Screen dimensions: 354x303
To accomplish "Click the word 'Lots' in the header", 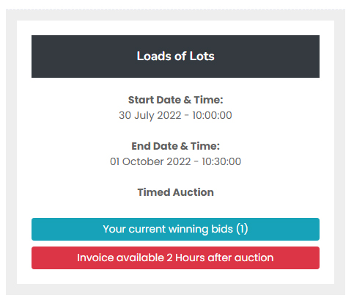I will click(202, 56).
